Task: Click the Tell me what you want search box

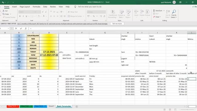Action: coord(90,7)
